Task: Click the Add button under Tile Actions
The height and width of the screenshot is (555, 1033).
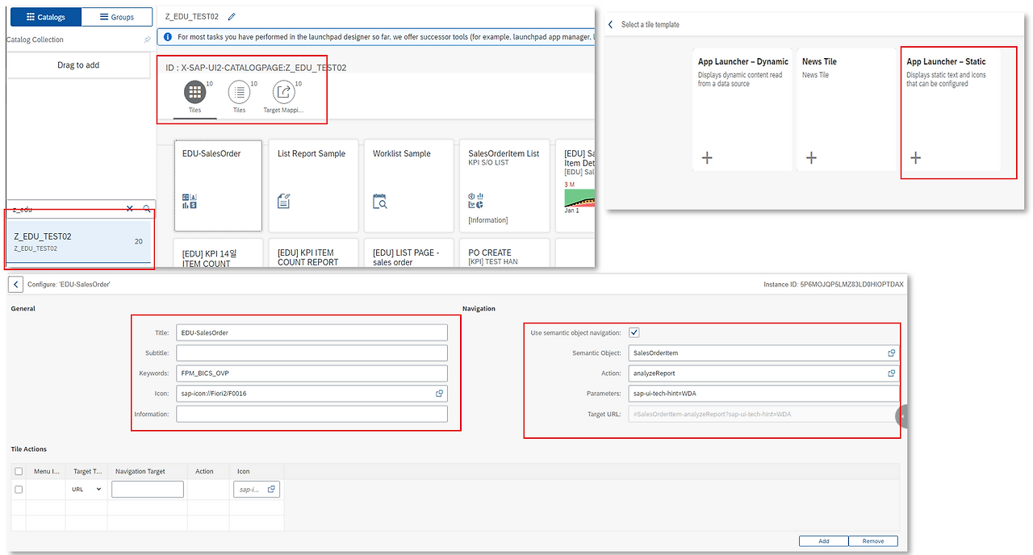Action: click(x=823, y=541)
